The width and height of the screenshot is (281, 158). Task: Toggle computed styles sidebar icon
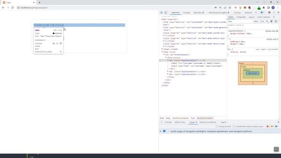pyautogui.click(x=276, y=22)
